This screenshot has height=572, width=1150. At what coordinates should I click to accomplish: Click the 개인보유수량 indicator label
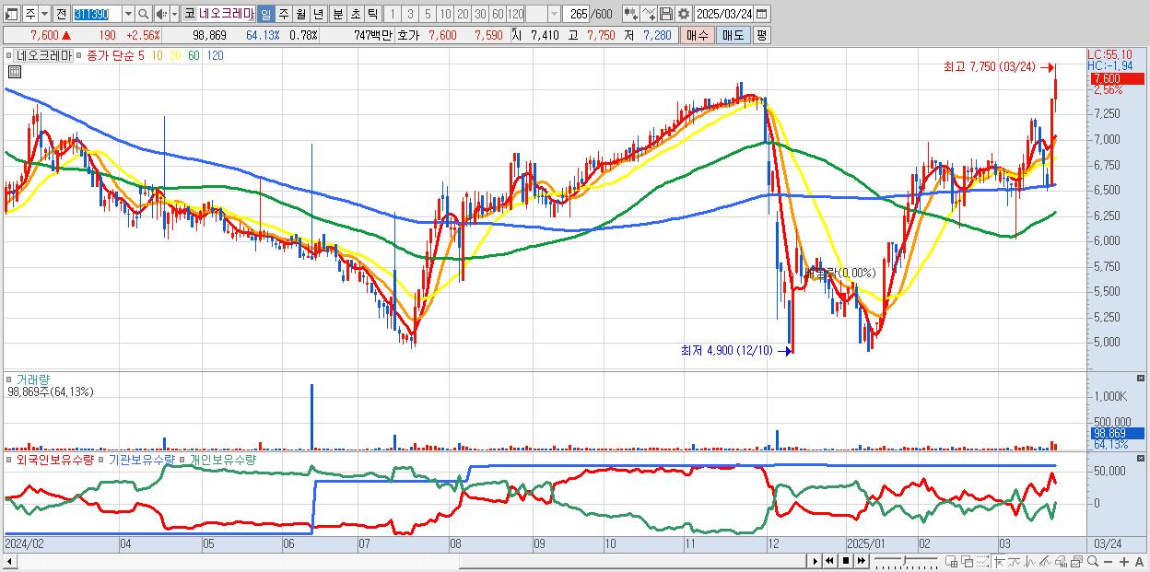tap(223, 459)
